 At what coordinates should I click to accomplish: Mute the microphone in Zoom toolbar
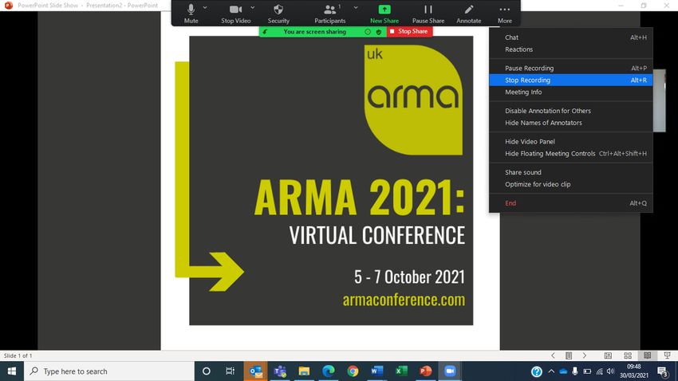[x=191, y=14]
